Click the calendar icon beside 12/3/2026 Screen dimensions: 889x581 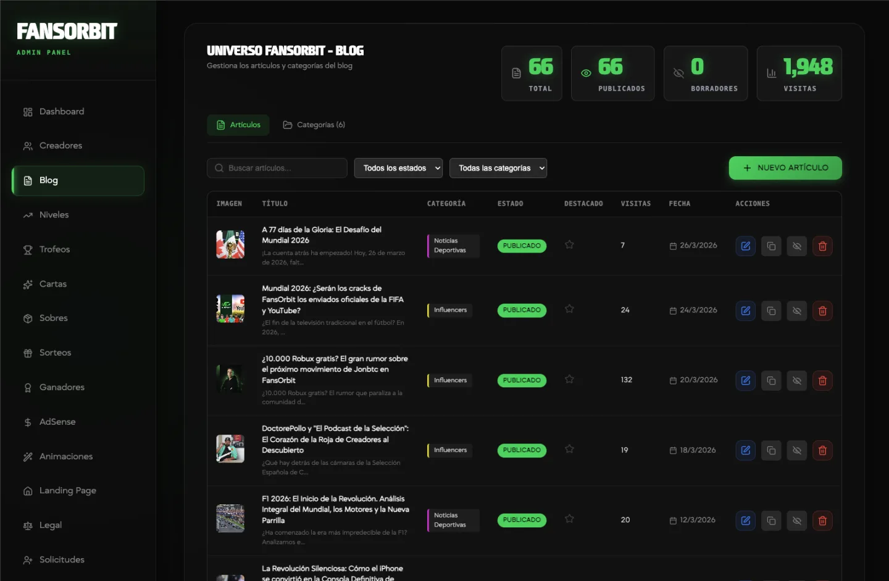[673, 520]
